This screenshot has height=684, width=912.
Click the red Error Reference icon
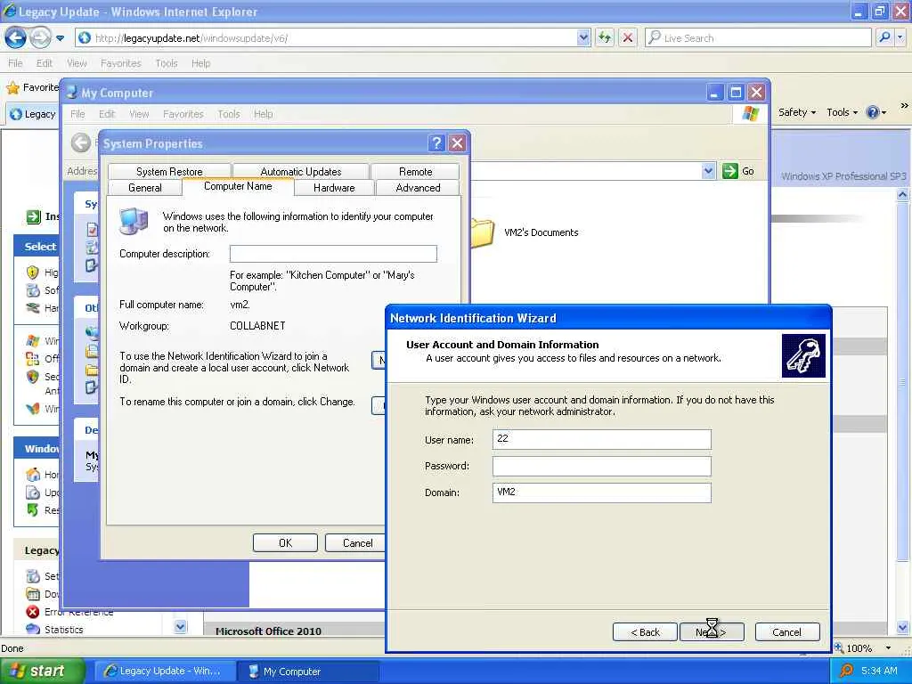(33, 612)
